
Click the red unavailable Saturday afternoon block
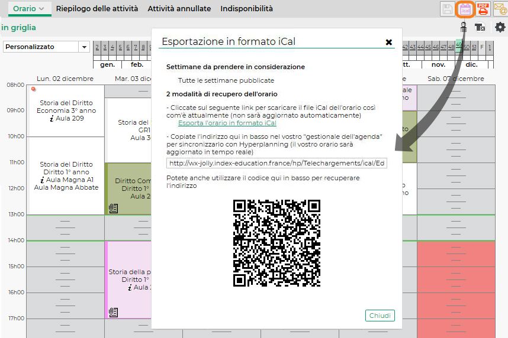(x=456, y=290)
